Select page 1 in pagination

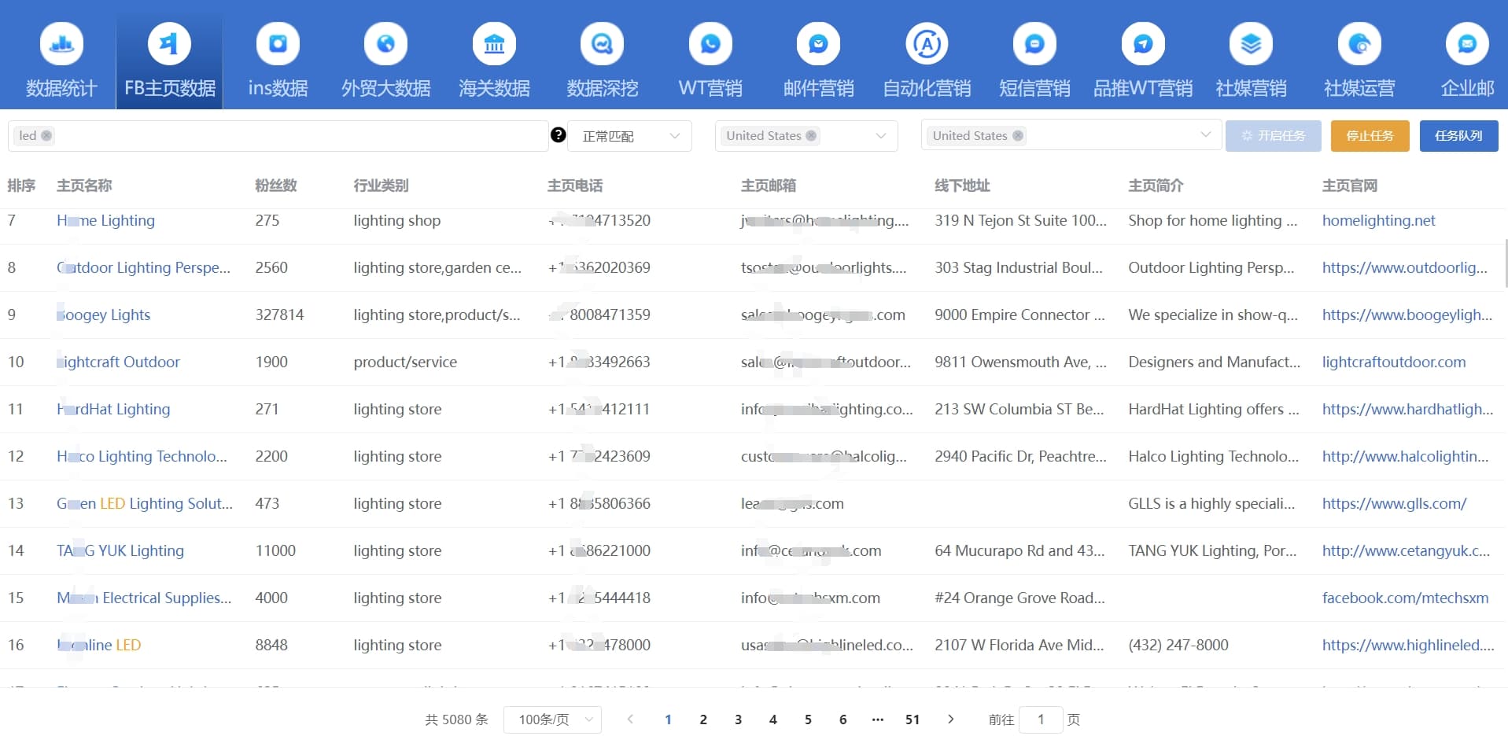pos(668,719)
